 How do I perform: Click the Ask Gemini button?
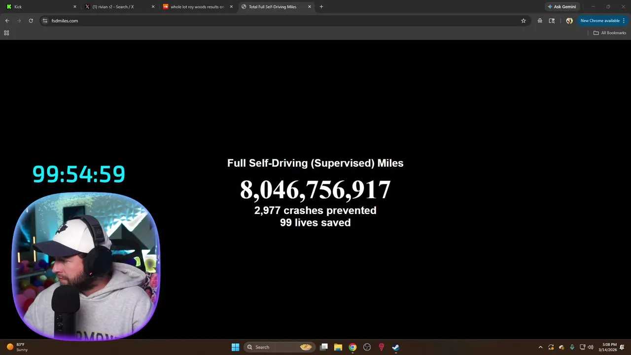click(561, 7)
